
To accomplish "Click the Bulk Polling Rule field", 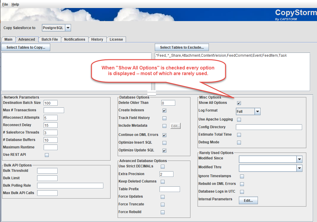I will (70, 185).
